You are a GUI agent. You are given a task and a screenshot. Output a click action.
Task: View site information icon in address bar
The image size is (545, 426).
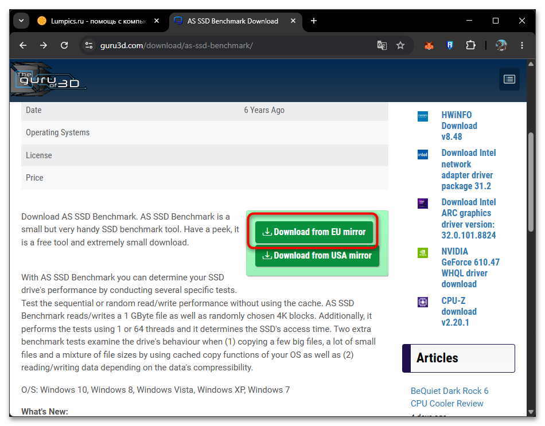89,45
